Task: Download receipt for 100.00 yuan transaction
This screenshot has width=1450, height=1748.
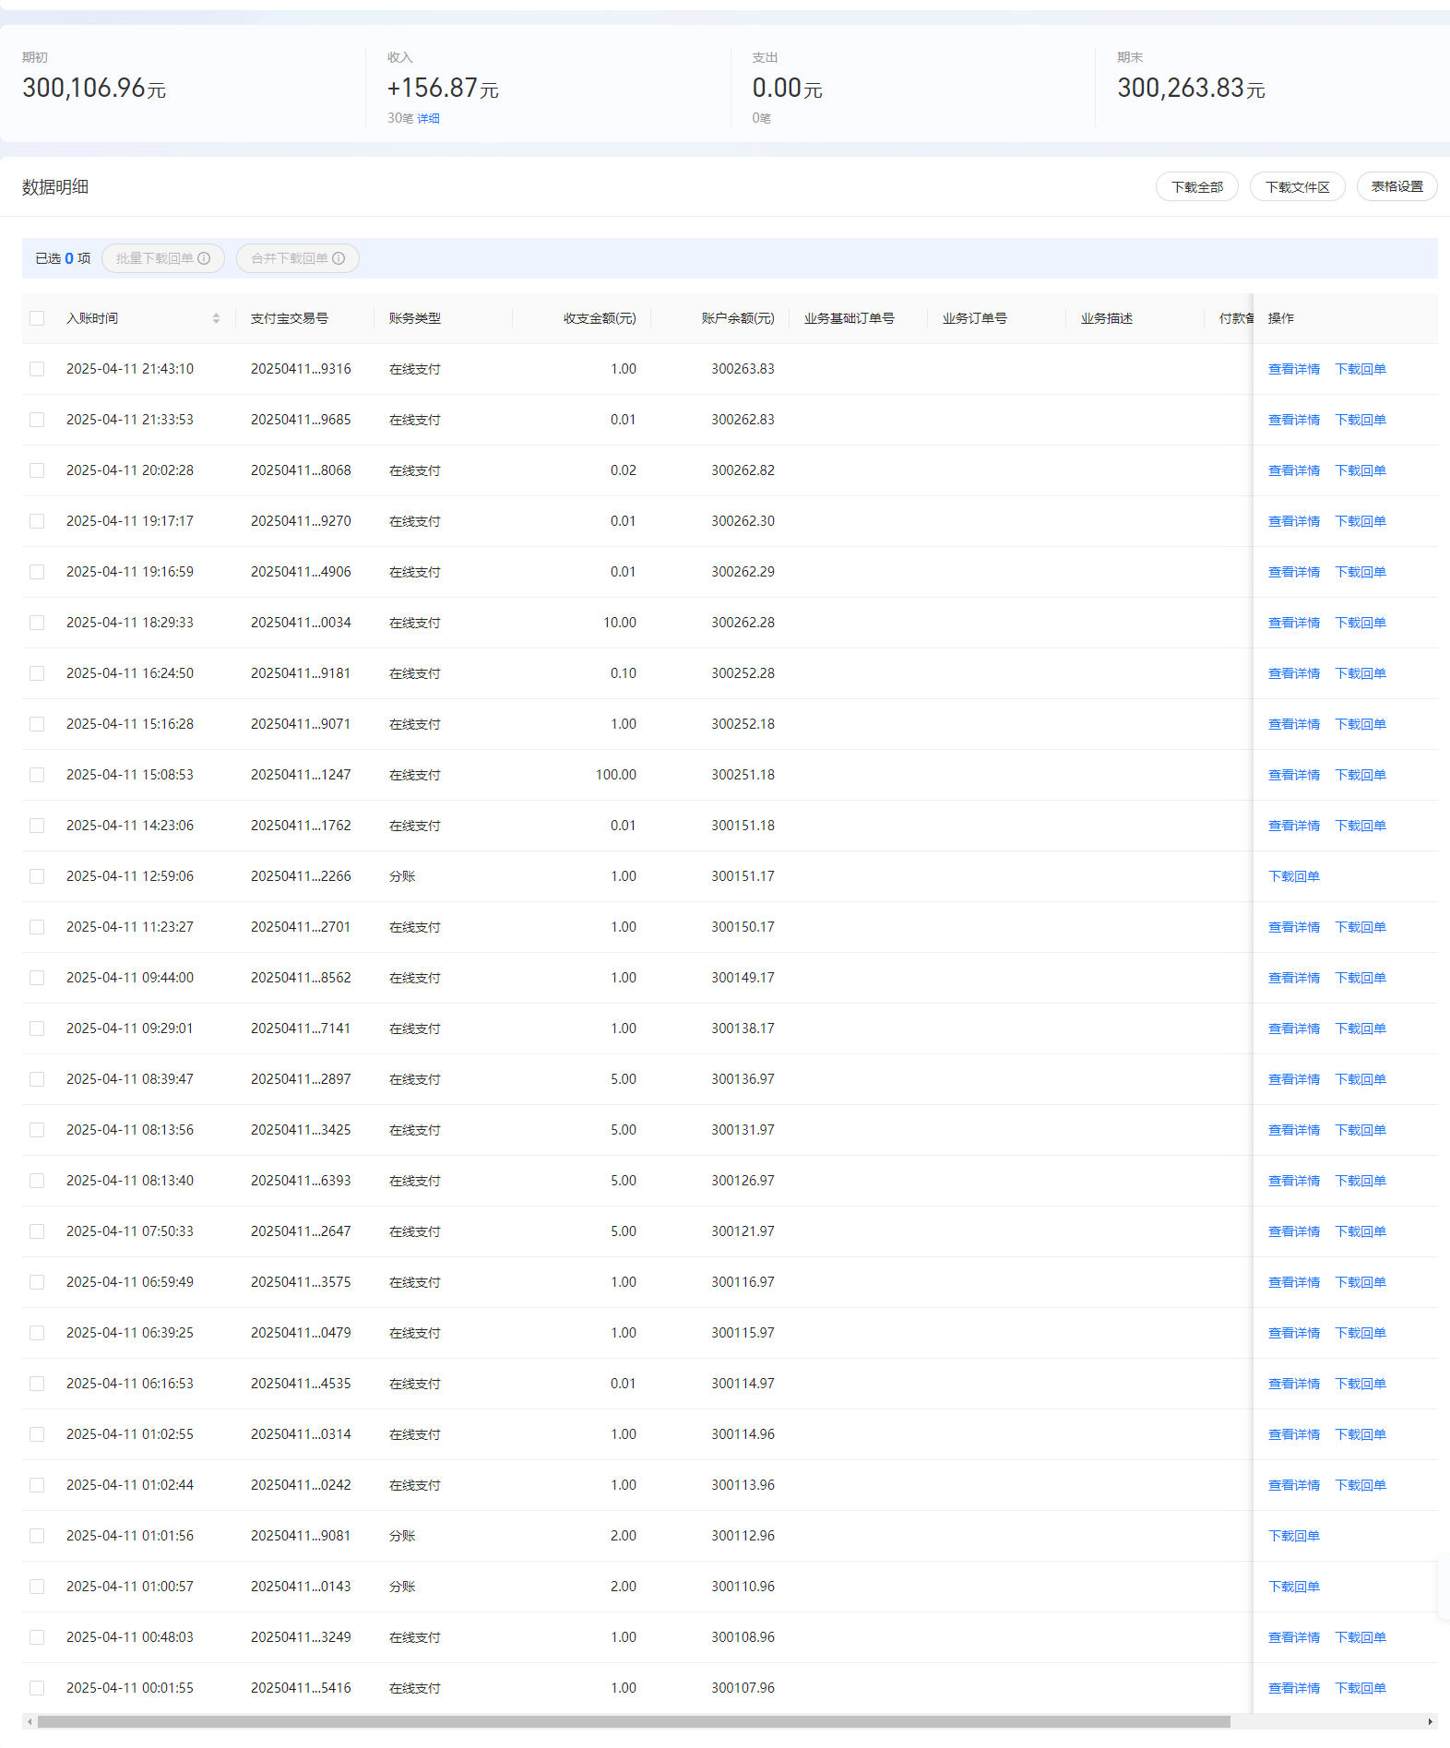Action: point(1360,775)
